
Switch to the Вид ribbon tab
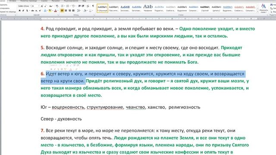point(85,1)
